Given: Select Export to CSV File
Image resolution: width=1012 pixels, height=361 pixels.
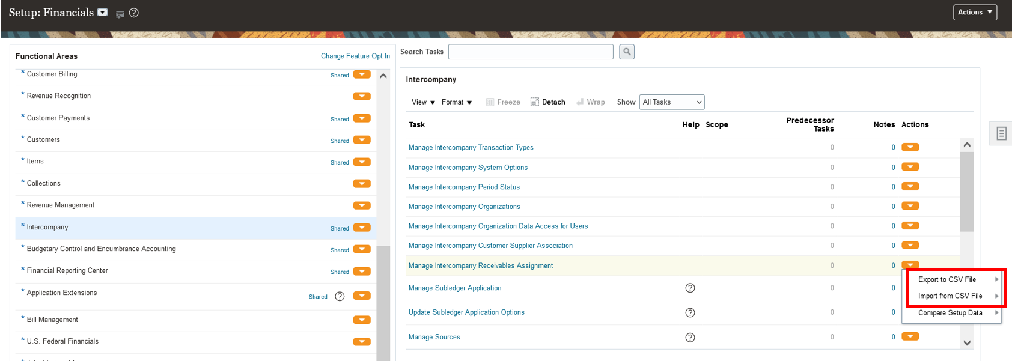Looking at the screenshot, I should pos(947,279).
